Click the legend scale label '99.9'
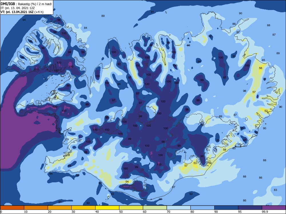The height and width of the screenshot is (214, 286). (x=265, y=212)
